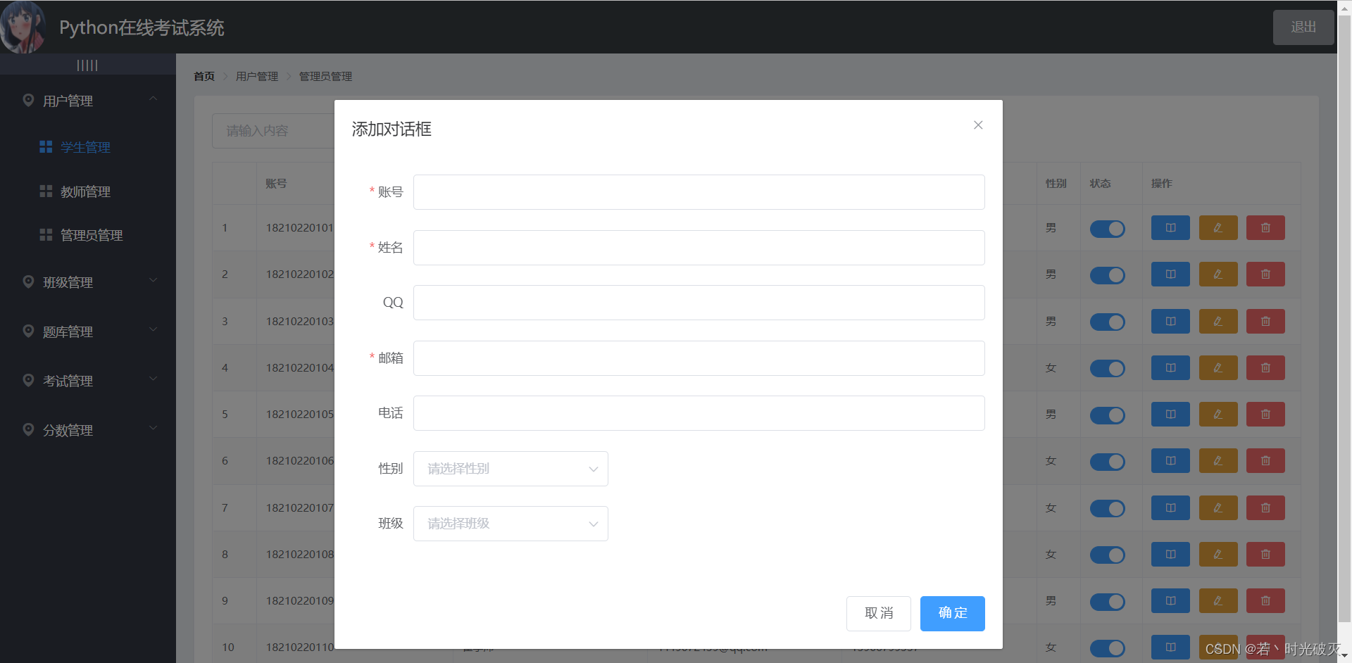Open view button for row 4

click(1170, 368)
